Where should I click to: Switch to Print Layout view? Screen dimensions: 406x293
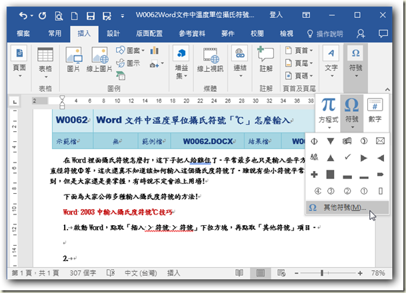(261, 273)
